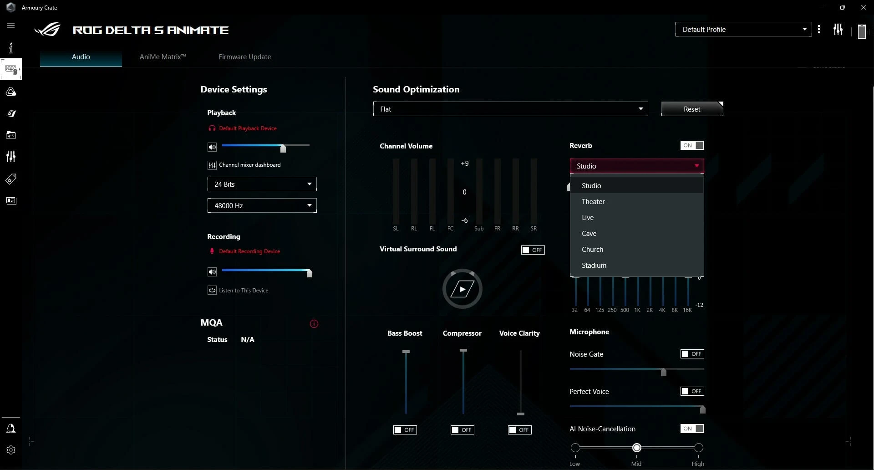Click the Listen to This Device icon

coord(212,291)
